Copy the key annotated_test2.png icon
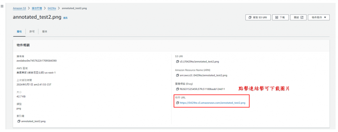 tap(19, 121)
